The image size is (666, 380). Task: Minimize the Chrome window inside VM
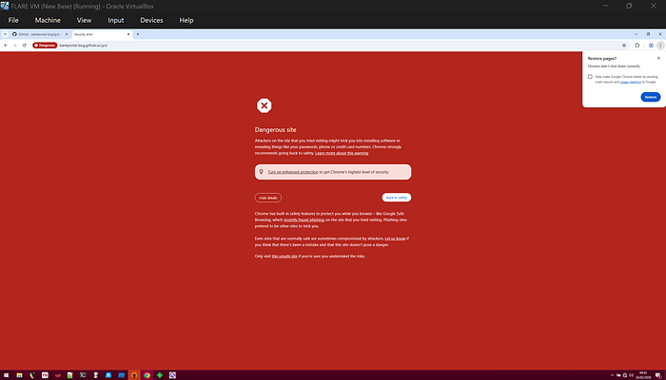pos(637,34)
